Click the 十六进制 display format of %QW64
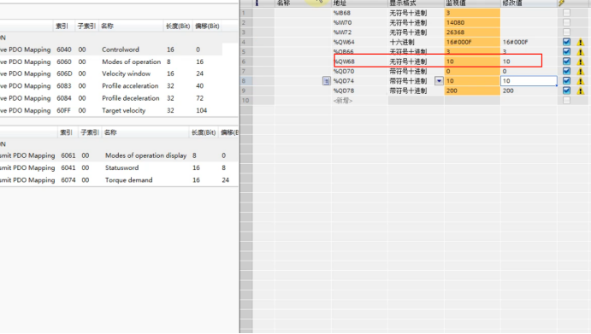This screenshot has width=591, height=334. [402, 42]
